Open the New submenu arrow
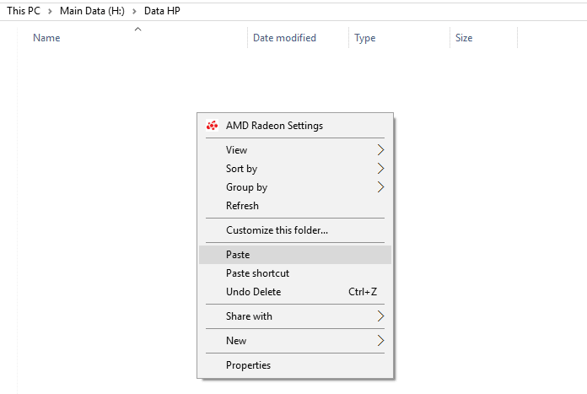This screenshot has height=394, width=587. (380, 341)
